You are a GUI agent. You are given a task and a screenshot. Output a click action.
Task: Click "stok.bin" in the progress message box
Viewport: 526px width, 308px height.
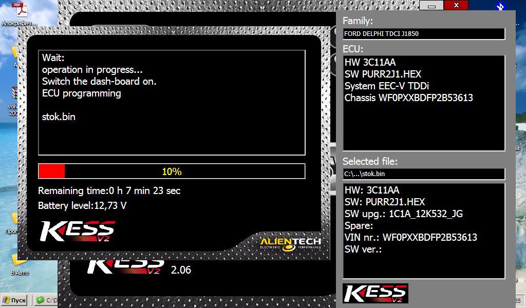click(x=59, y=117)
